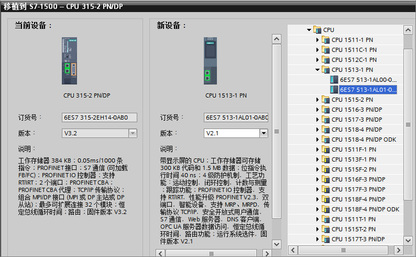Click the CPU 1512C-1 PN folder icon
Screen dimensions: 416x257
click(x=325, y=60)
